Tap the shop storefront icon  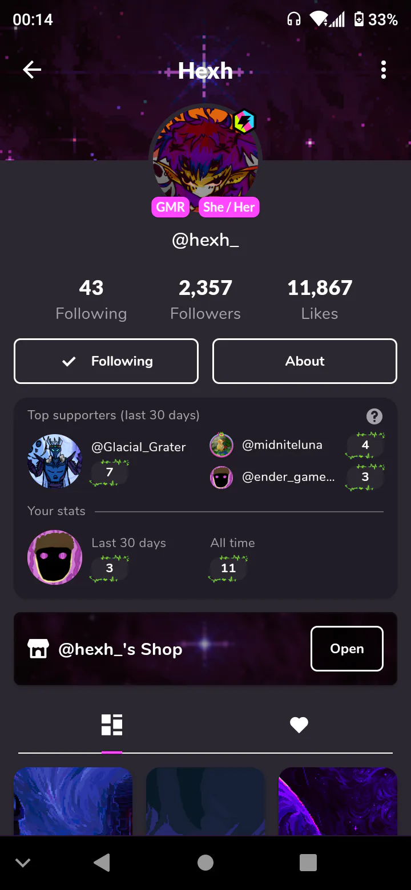(x=38, y=649)
